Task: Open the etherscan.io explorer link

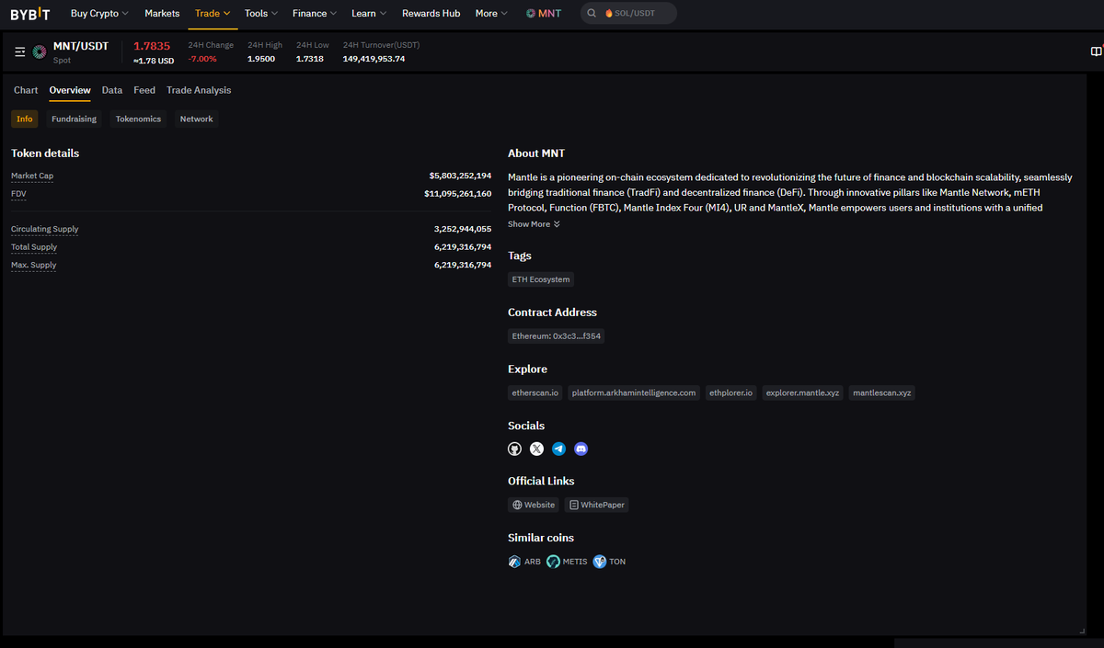Action: [x=535, y=392]
